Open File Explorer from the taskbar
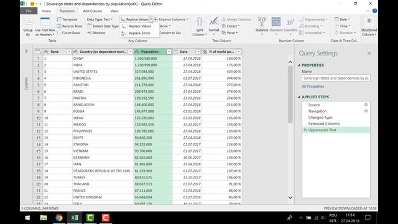Viewport: 398px width, 224px height. pyautogui.click(x=44, y=218)
